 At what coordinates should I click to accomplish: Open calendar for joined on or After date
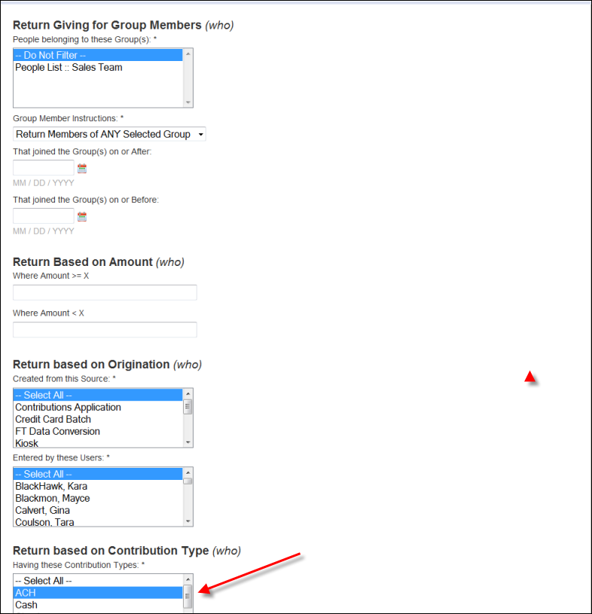point(82,169)
